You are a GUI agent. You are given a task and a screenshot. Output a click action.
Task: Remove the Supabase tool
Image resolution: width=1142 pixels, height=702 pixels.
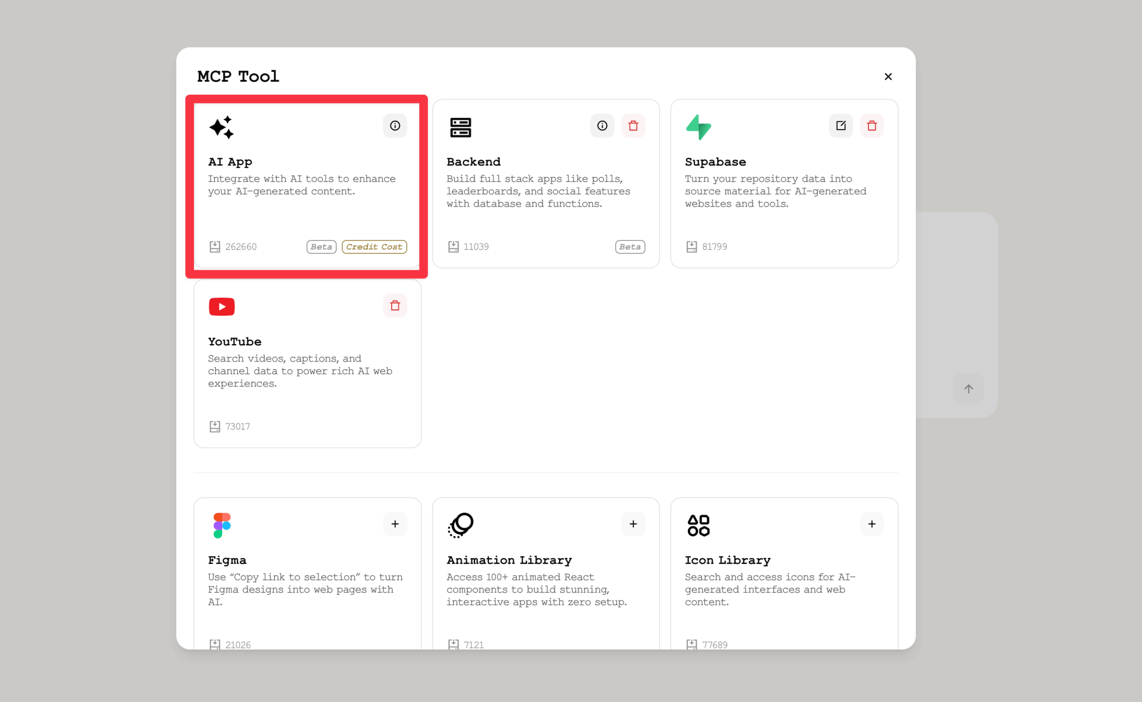click(872, 126)
